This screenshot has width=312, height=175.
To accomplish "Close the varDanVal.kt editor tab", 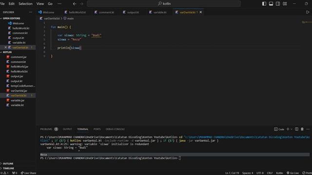I will (x=201, y=12).
